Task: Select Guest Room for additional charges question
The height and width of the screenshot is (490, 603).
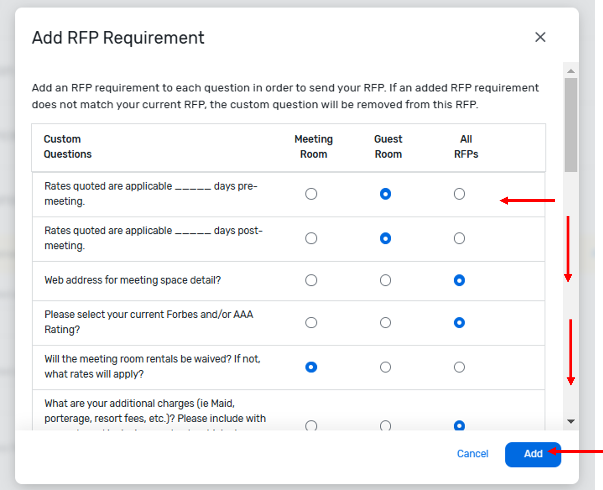Action: click(x=385, y=426)
